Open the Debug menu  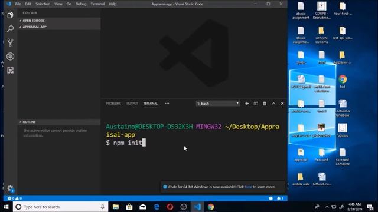coord(81,4)
